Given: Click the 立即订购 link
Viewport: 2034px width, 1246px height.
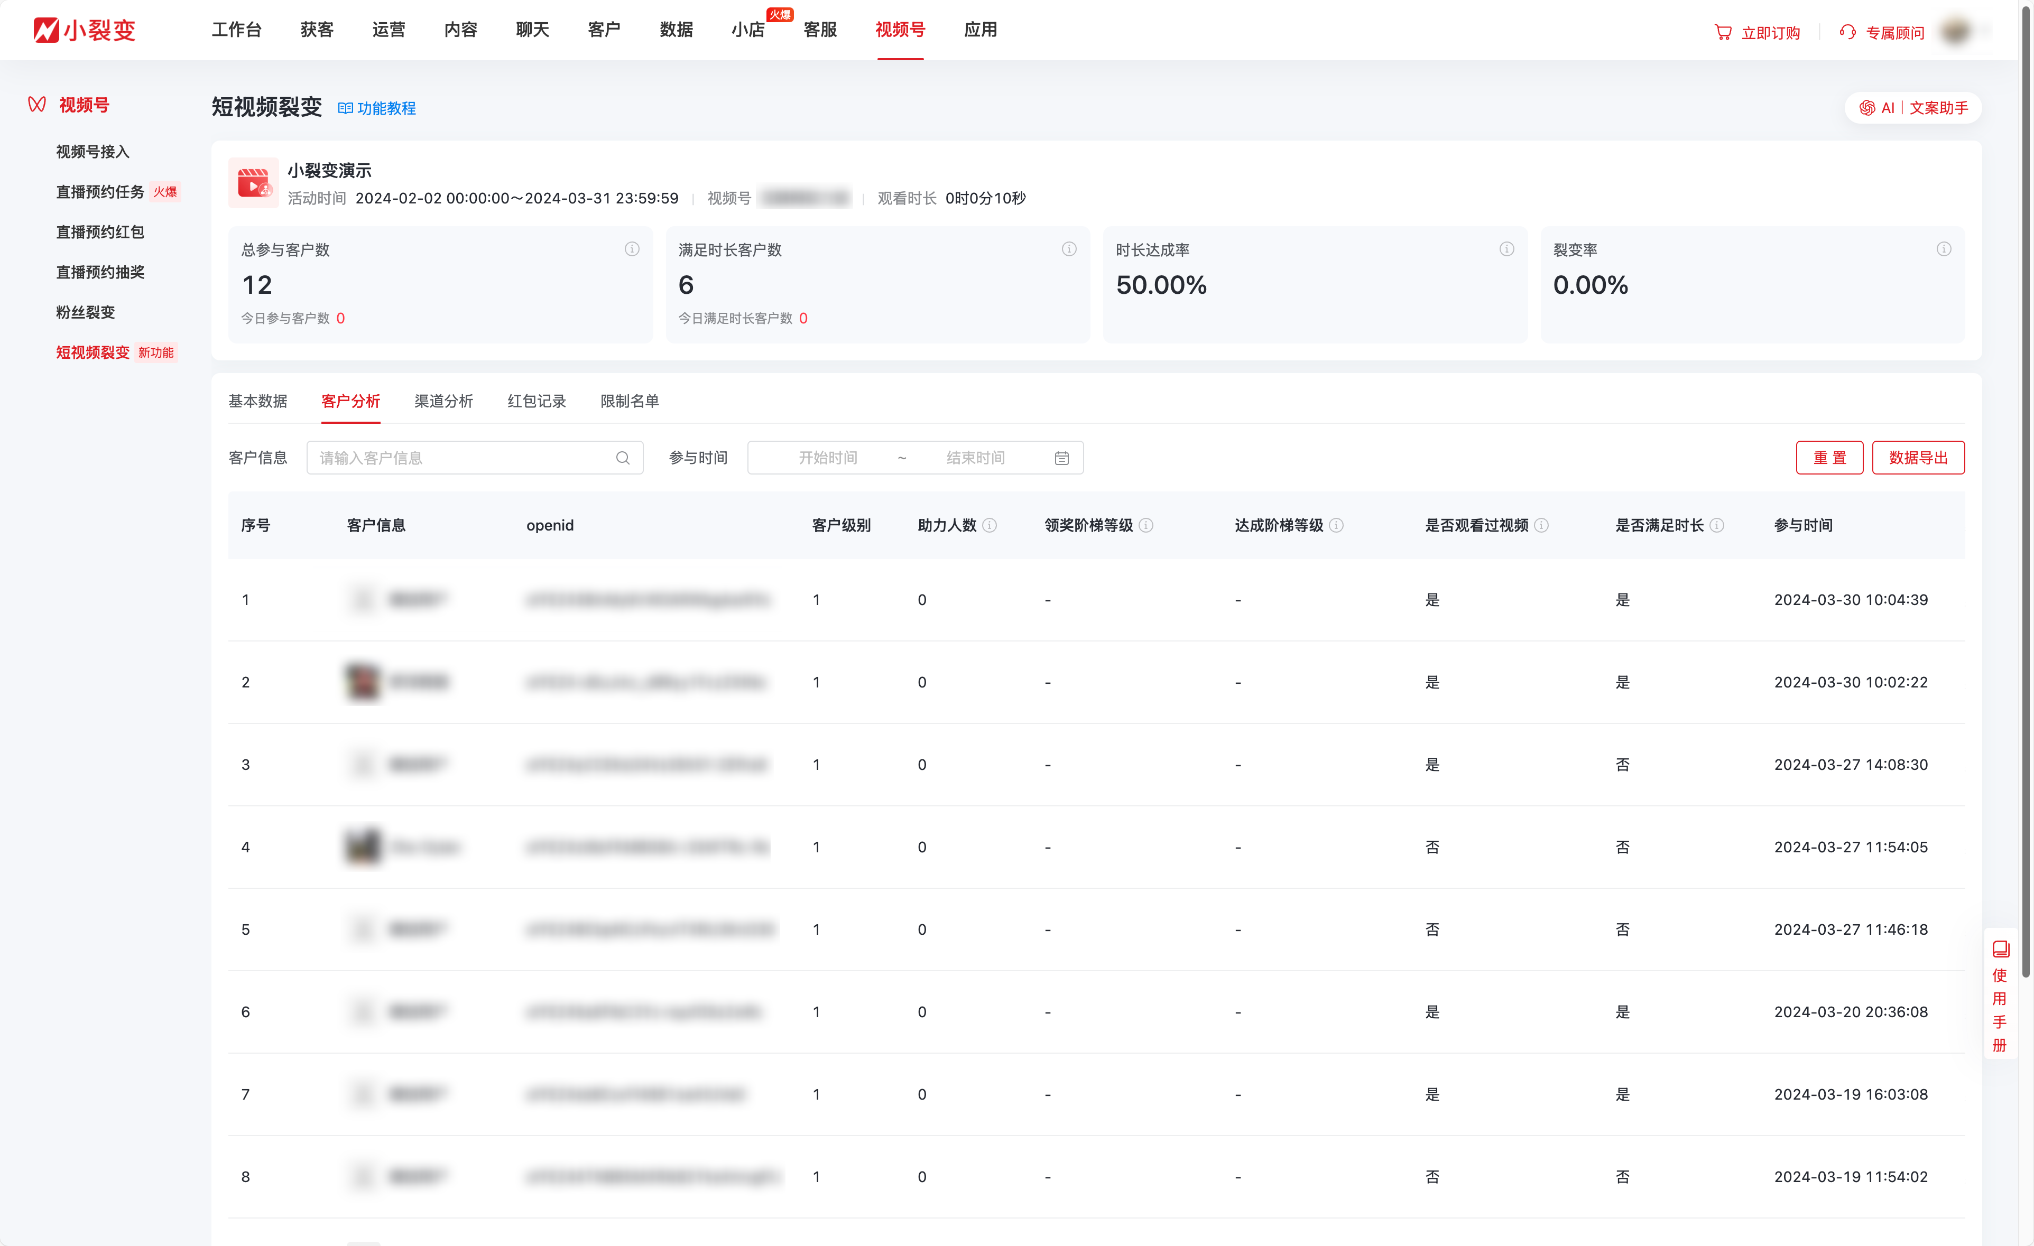Looking at the screenshot, I should [1771, 33].
